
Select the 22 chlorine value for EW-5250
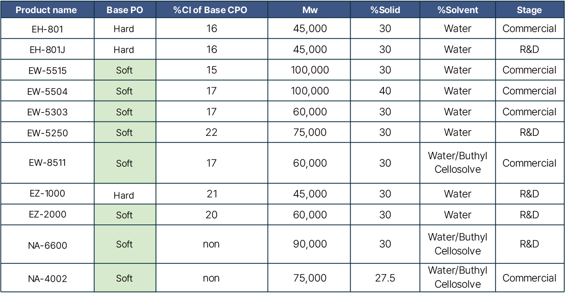click(212, 132)
